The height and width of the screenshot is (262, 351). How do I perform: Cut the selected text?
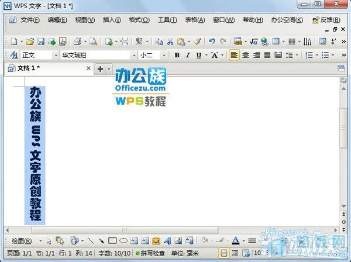(x=170, y=42)
